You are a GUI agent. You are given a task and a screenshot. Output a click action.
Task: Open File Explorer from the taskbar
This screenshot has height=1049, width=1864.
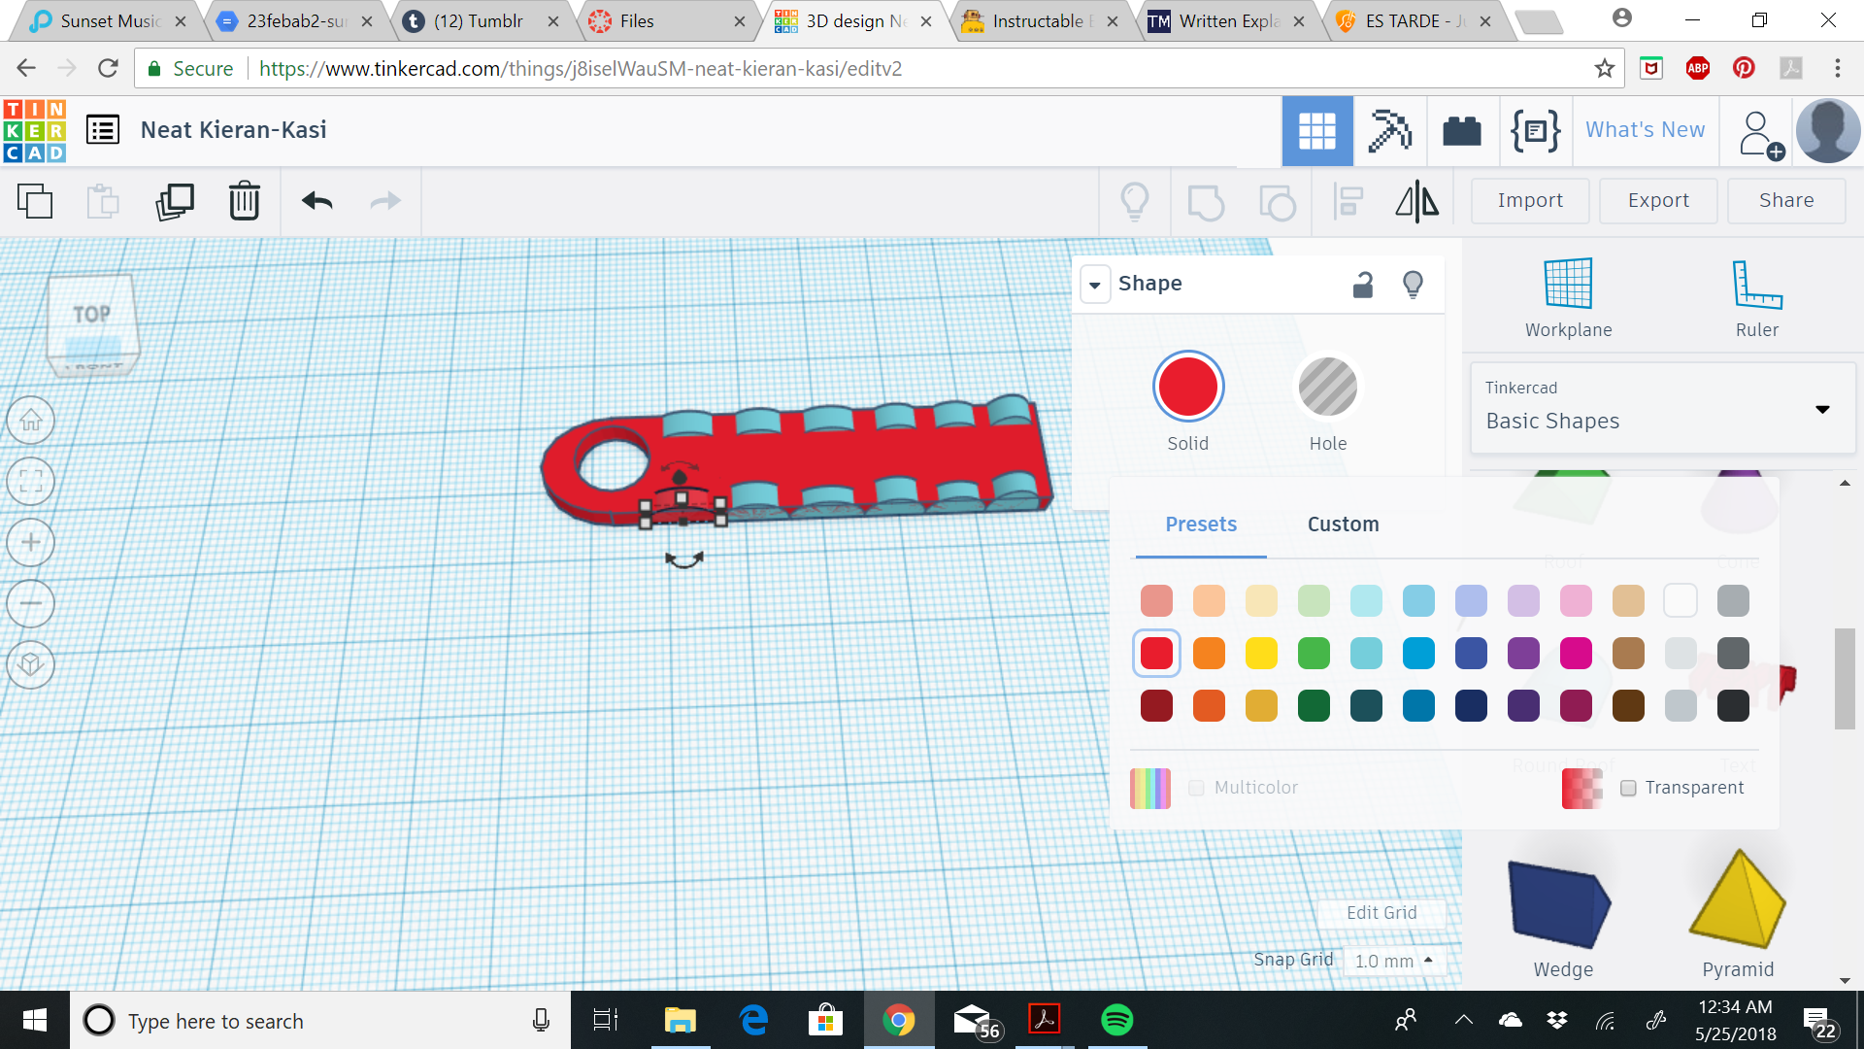pos(681,1020)
